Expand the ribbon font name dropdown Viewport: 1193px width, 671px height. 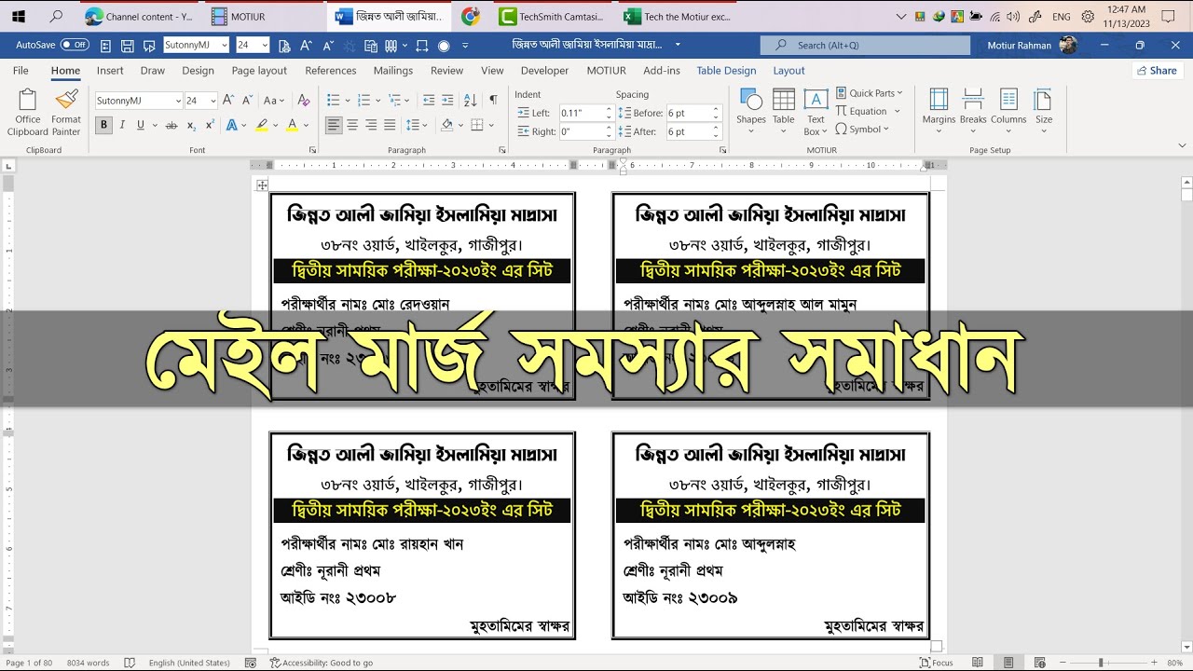[178, 101]
